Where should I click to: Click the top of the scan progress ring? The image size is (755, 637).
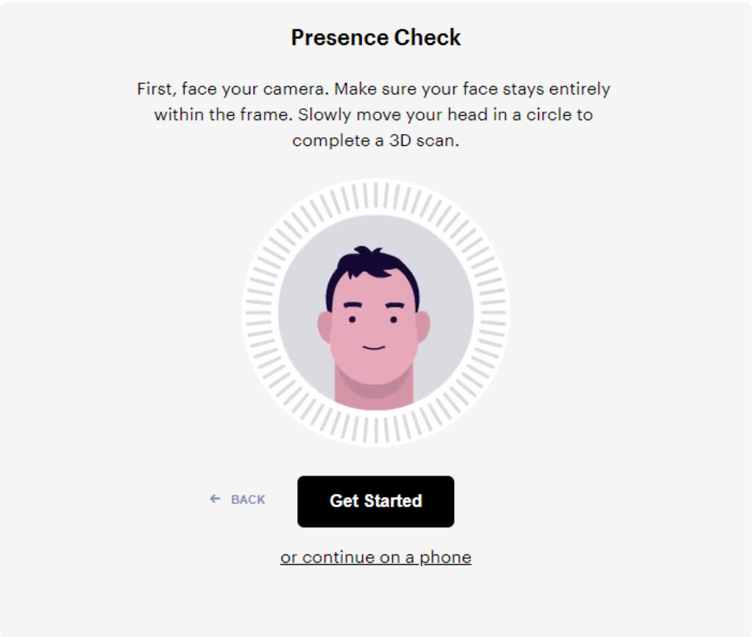coord(375,196)
